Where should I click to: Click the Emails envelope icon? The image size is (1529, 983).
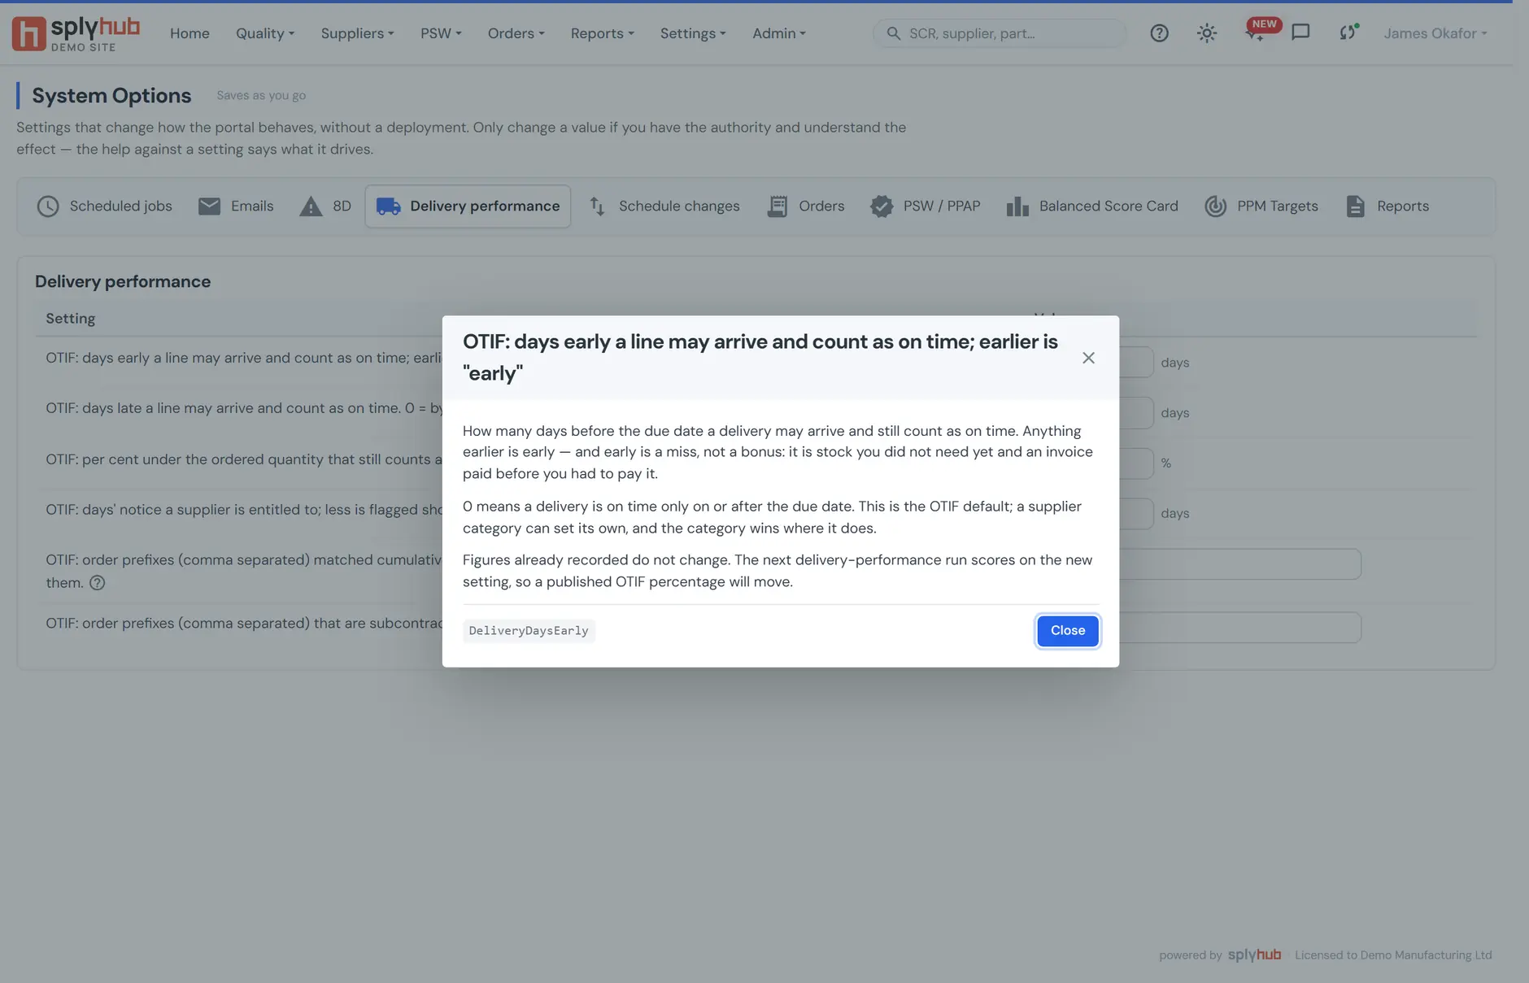(209, 207)
